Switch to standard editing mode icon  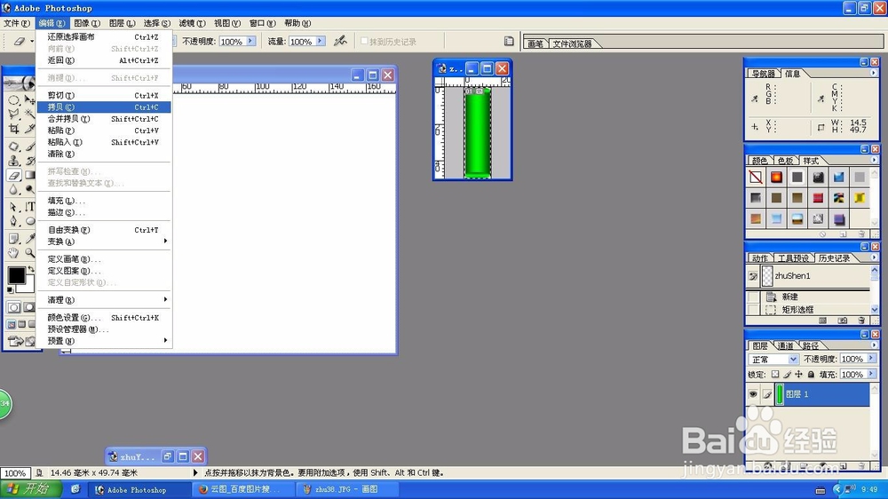13,307
